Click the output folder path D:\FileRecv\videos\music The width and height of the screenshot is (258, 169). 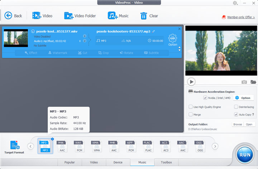coord(203,129)
